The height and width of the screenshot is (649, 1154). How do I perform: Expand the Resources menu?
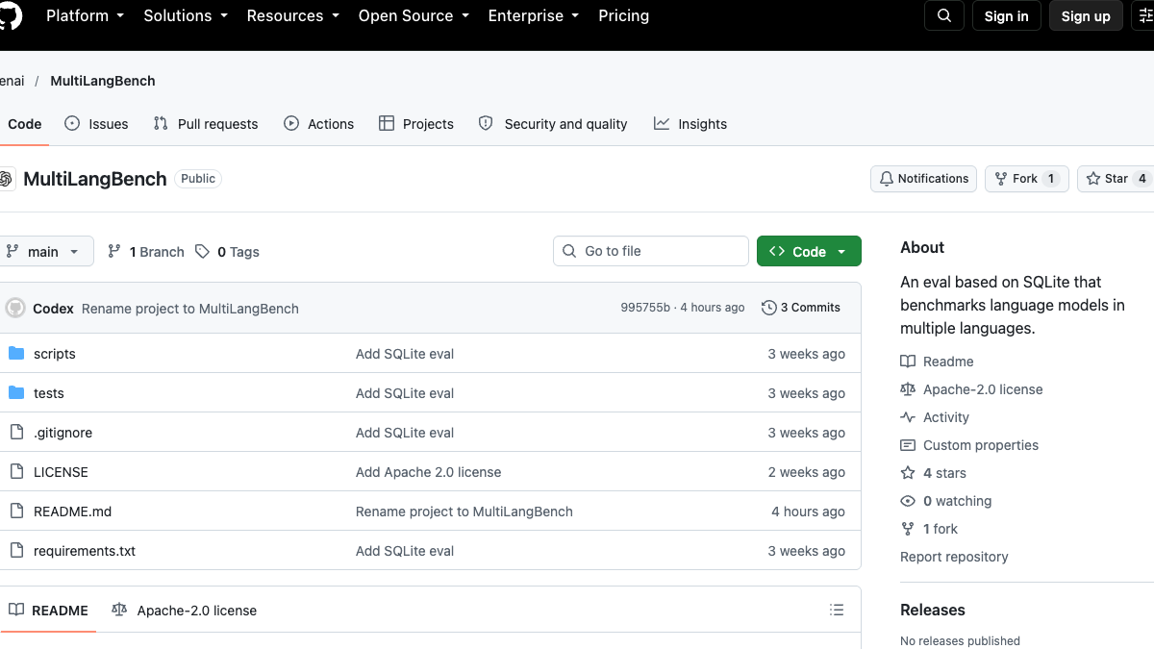293,15
